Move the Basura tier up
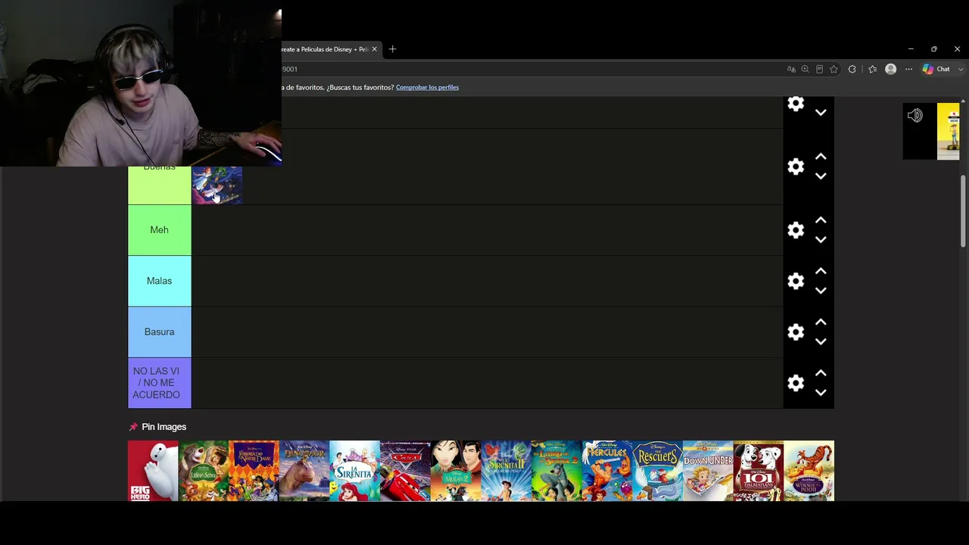This screenshot has height=545, width=969. click(821, 322)
